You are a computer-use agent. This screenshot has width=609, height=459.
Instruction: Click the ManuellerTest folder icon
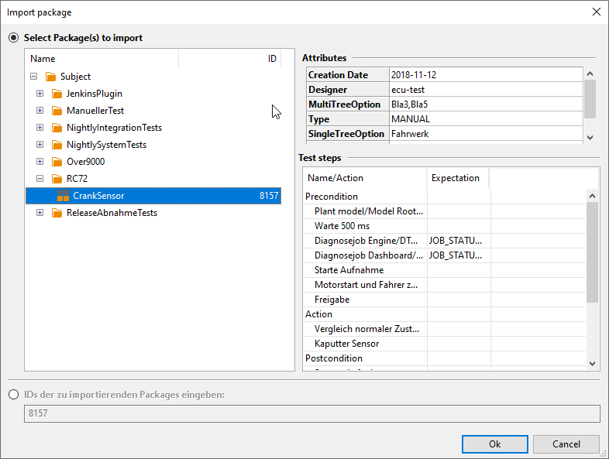(x=57, y=111)
